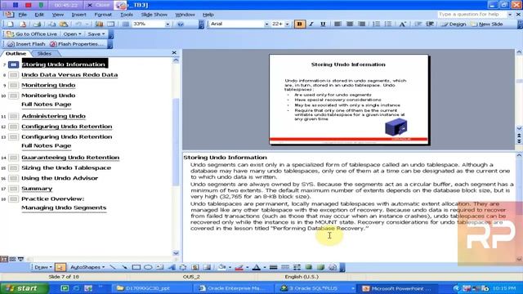Click the Microsoft Office Help icon
This screenshot has height=294, width=523.
pyautogui.click(x=181, y=24)
